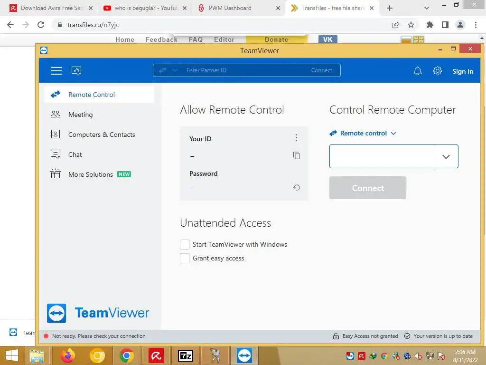Toggle Chrome side panel icon

tap(445, 25)
